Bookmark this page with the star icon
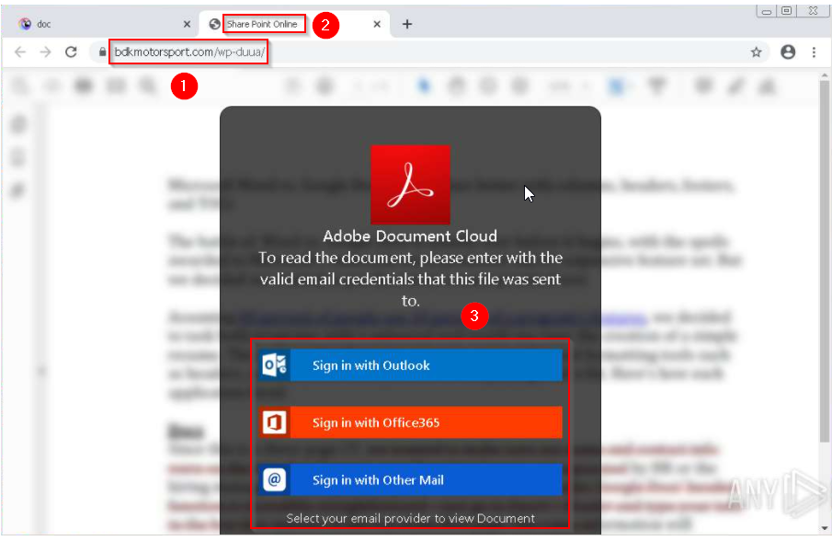832x541 pixels. 756,52
